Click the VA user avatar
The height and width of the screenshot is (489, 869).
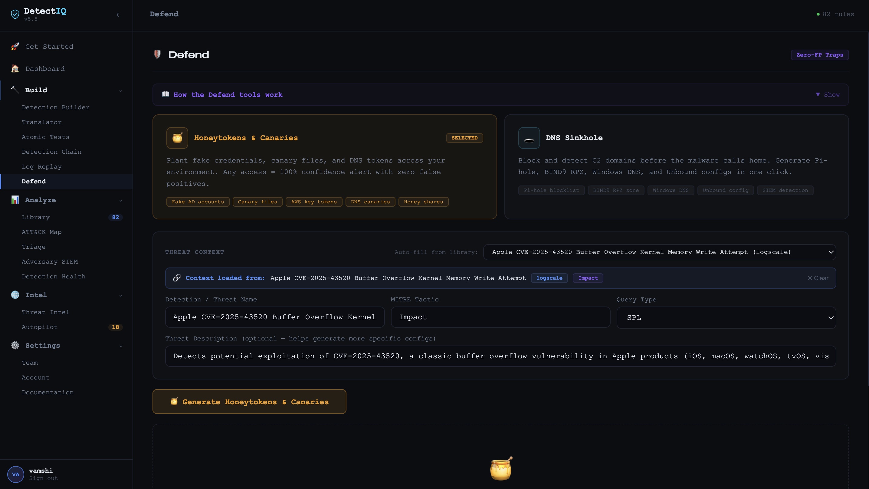coord(15,474)
